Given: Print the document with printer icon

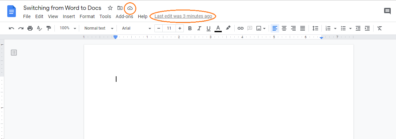Looking at the screenshot, I should pos(30,28).
